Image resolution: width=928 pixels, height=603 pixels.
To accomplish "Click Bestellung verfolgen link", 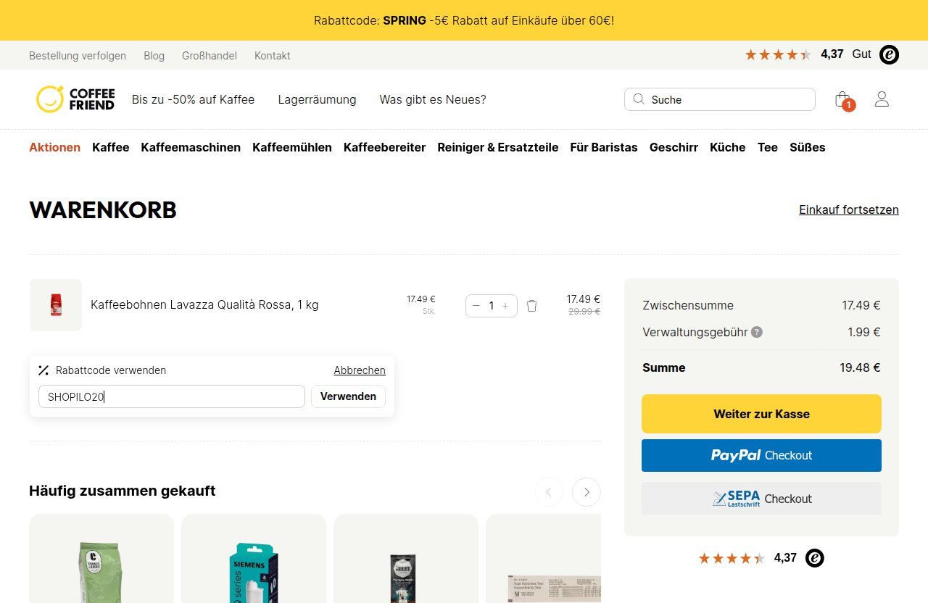I will coord(78,56).
